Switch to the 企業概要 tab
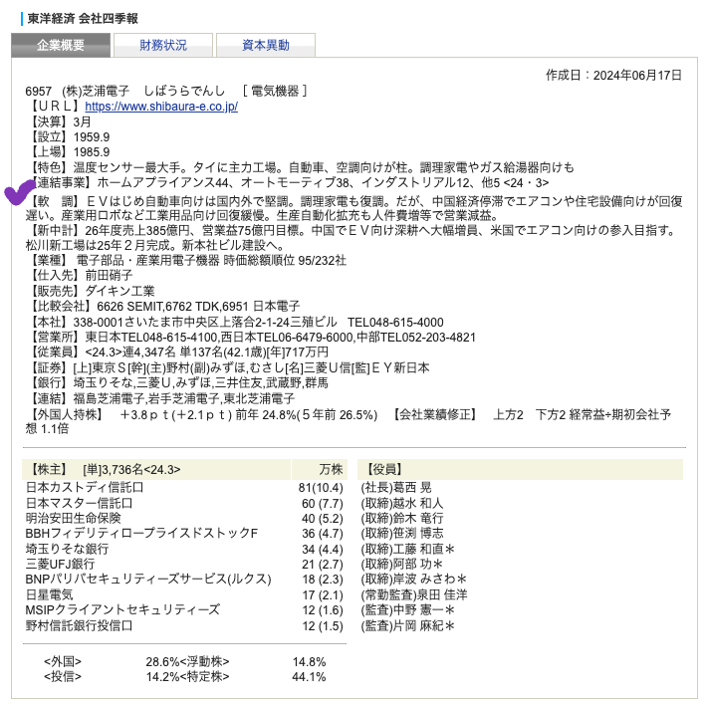Image resolution: width=706 pixels, height=704 pixels. click(61, 45)
